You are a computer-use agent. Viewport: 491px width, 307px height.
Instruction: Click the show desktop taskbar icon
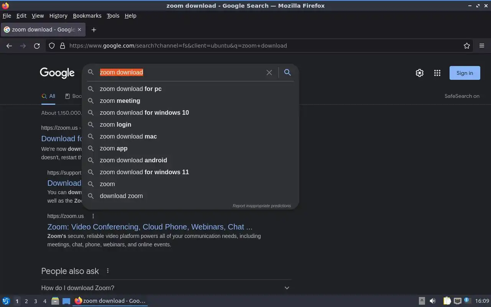[x=66, y=301]
